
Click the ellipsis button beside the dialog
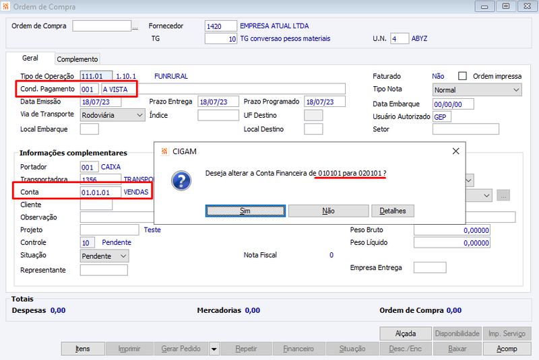503,195
